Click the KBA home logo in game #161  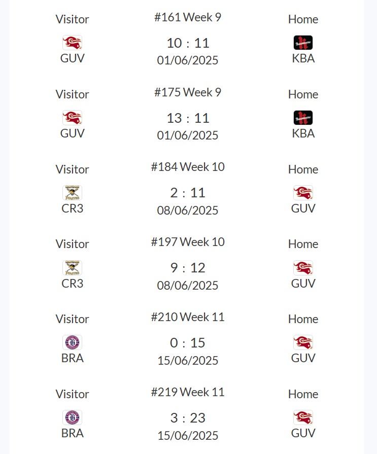pos(303,43)
